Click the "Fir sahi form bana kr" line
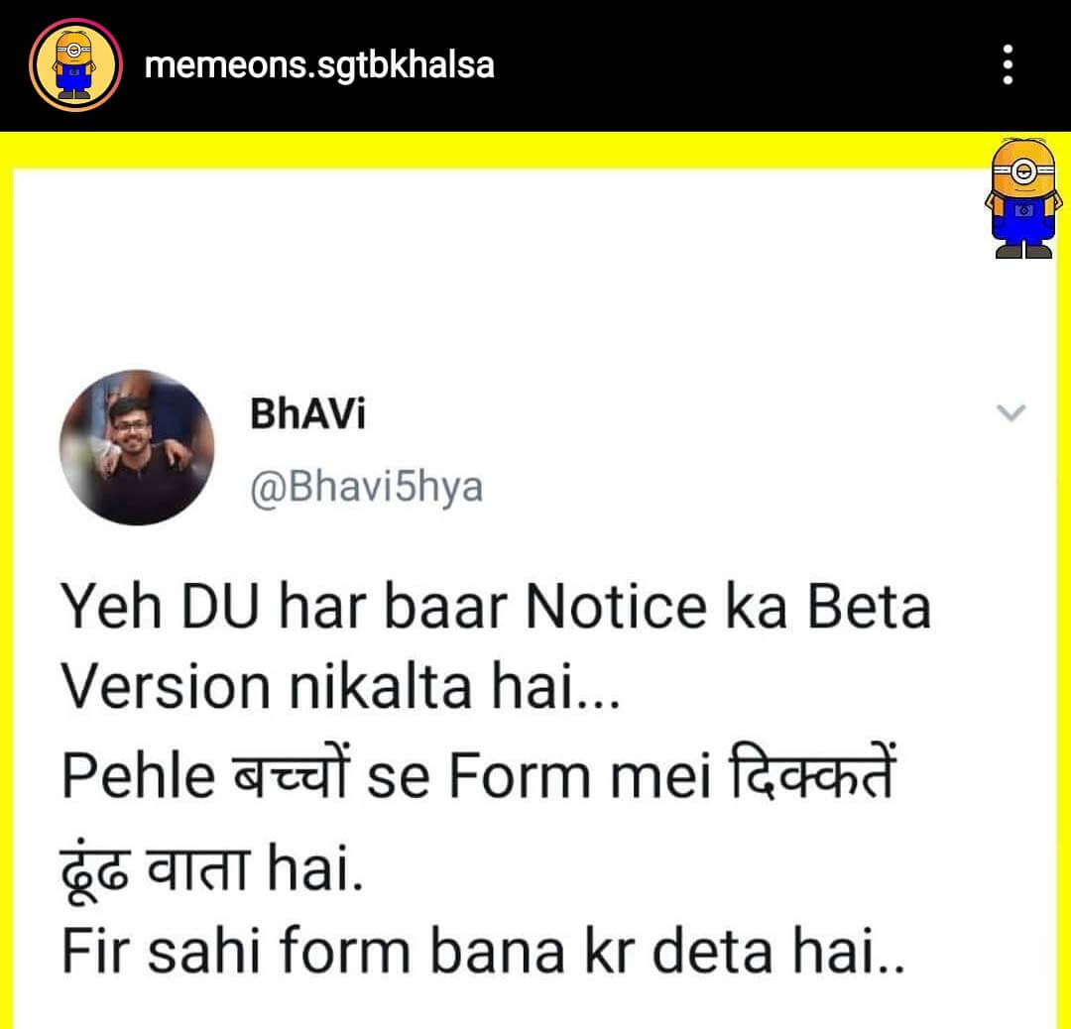This screenshot has height=1029, width=1071. (x=483, y=951)
